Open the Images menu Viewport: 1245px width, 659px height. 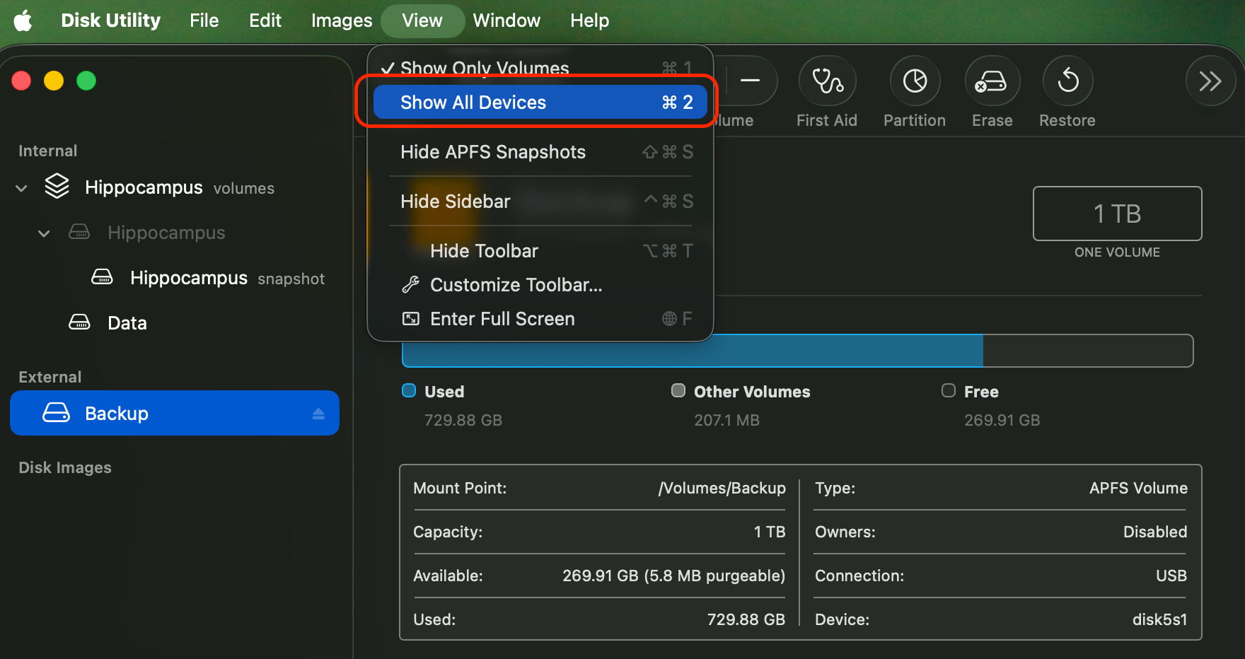pyautogui.click(x=342, y=21)
